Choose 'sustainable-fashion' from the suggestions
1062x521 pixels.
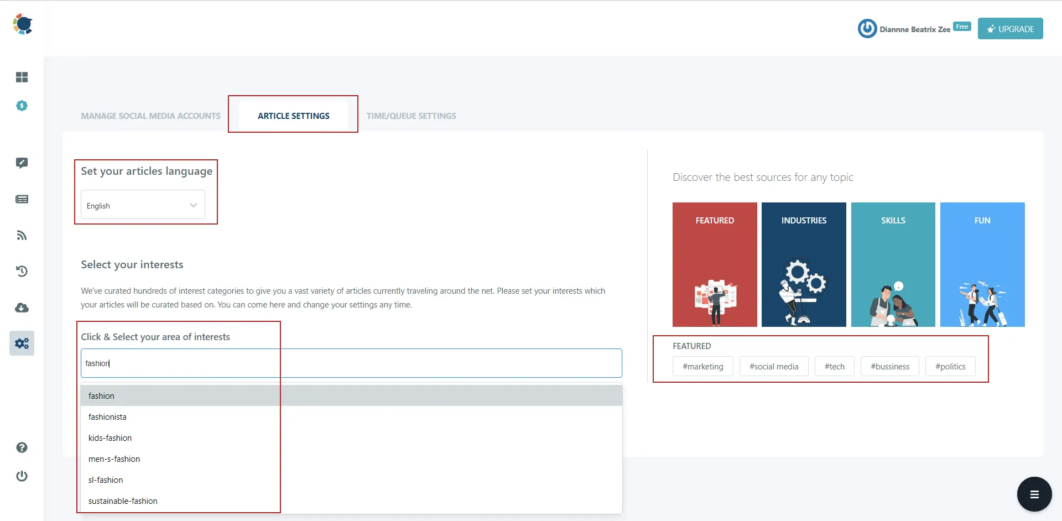pyautogui.click(x=123, y=501)
